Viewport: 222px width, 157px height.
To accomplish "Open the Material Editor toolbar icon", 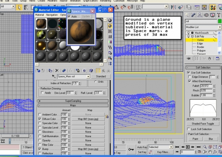I will tap(213, 7).
